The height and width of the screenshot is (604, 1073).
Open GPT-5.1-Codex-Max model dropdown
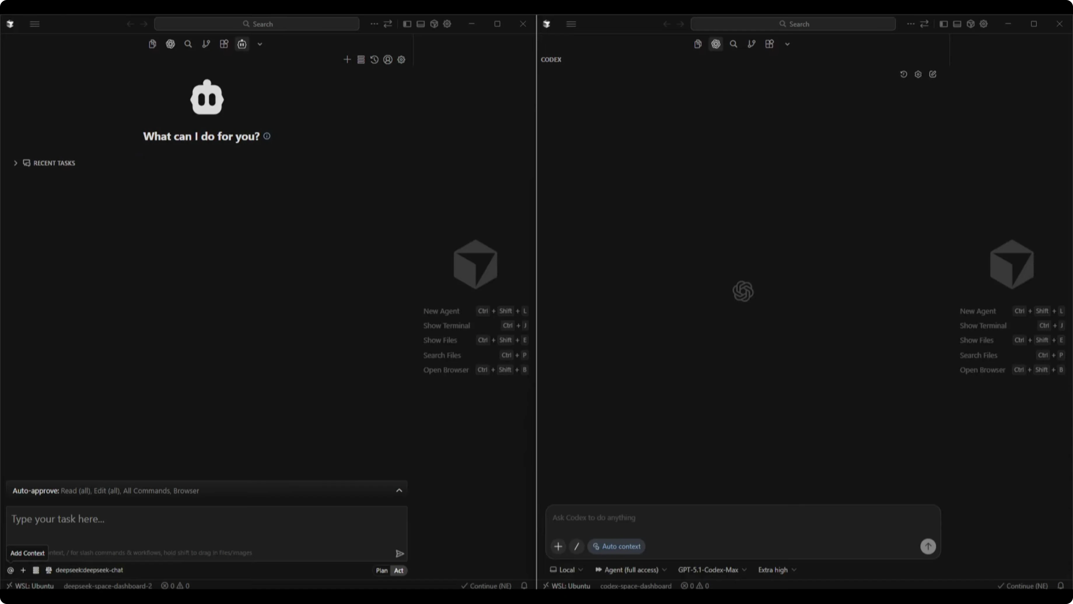click(x=712, y=570)
